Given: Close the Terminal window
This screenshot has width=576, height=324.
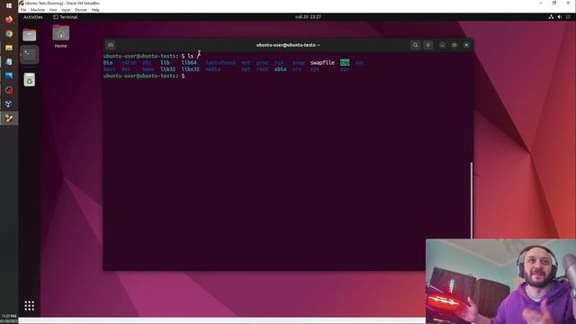Looking at the screenshot, I should [x=466, y=45].
